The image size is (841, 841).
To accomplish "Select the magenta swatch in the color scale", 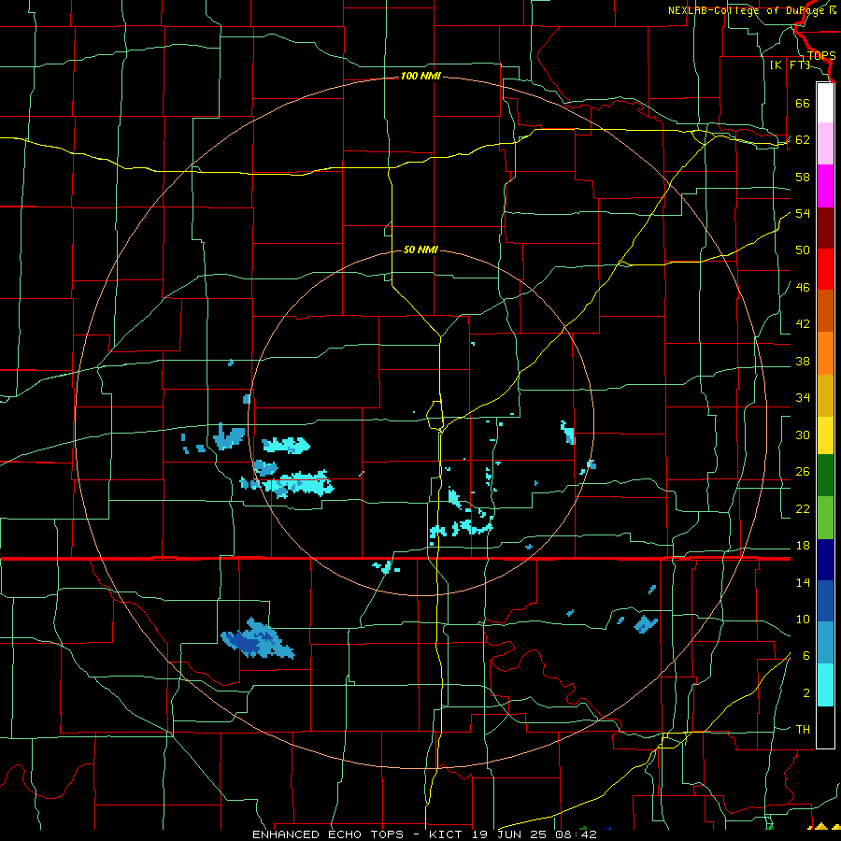I will (x=825, y=186).
